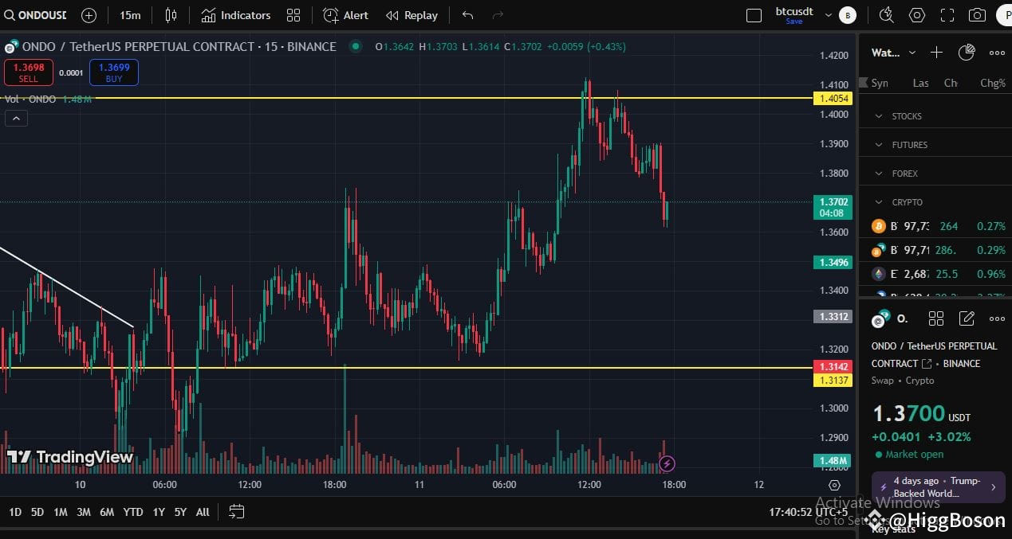
Task: Open the symbol edit pencil icon
Action: click(x=967, y=318)
